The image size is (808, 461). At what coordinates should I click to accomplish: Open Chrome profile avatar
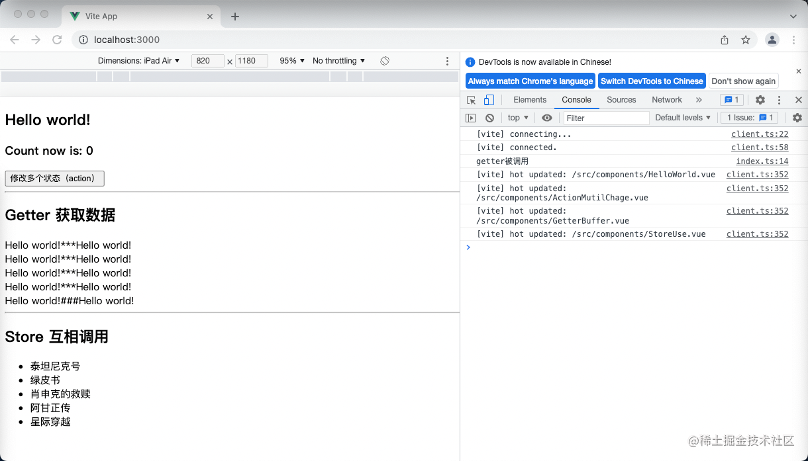[x=772, y=40]
